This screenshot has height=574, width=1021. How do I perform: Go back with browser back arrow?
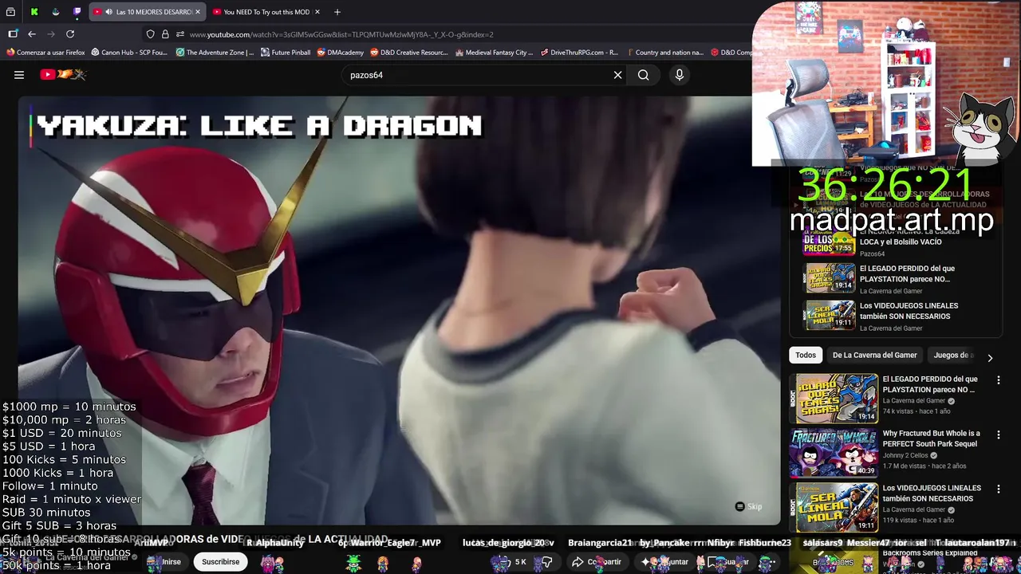tap(32, 34)
